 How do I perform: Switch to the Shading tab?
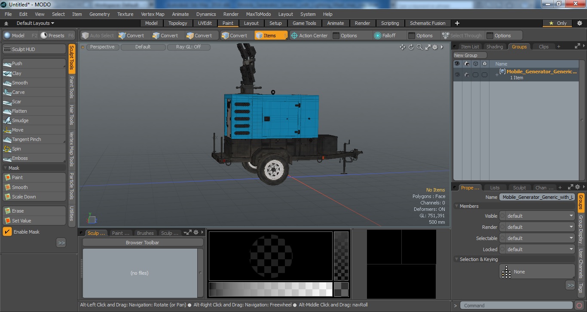495,47
